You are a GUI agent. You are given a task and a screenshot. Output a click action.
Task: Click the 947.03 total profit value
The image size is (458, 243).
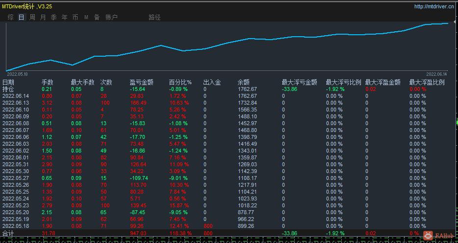tap(138, 233)
